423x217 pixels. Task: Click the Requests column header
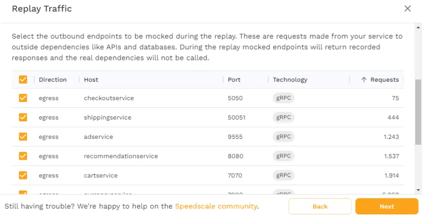pos(385,80)
